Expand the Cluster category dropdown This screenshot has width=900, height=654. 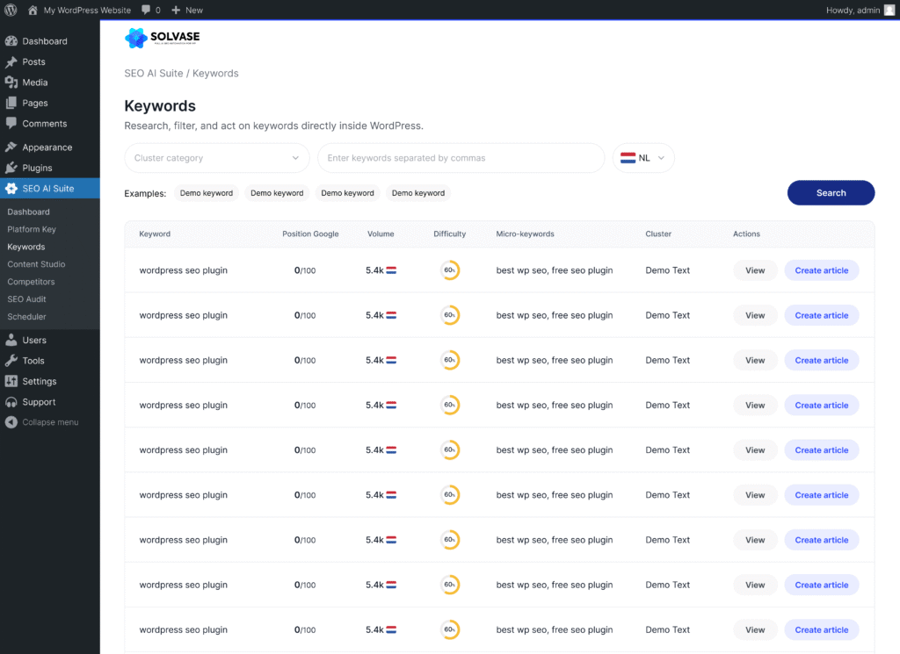(216, 158)
